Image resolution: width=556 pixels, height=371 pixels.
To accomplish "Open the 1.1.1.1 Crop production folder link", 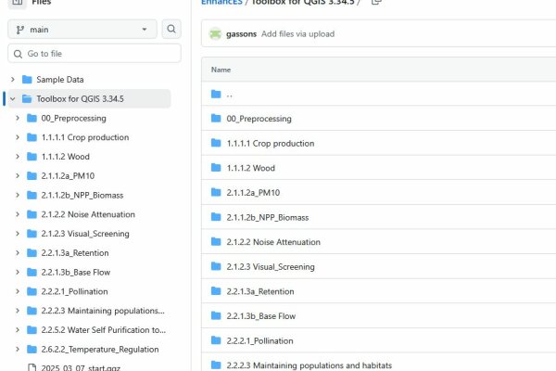I will click(270, 144).
